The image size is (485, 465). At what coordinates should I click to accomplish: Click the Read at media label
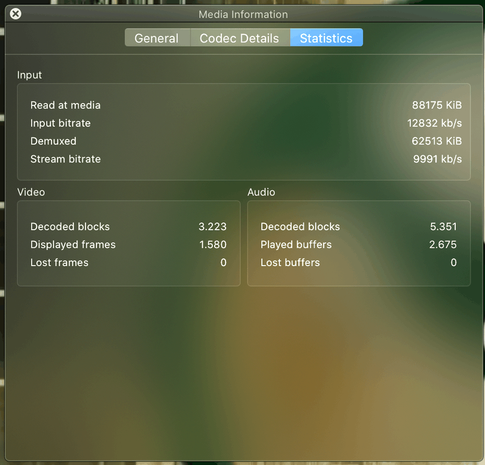click(65, 105)
